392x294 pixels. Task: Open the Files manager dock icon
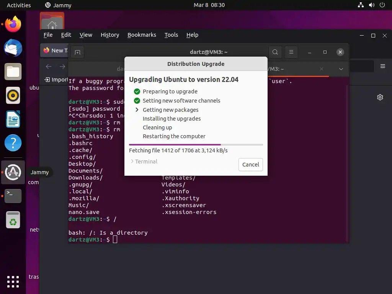click(x=13, y=72)
